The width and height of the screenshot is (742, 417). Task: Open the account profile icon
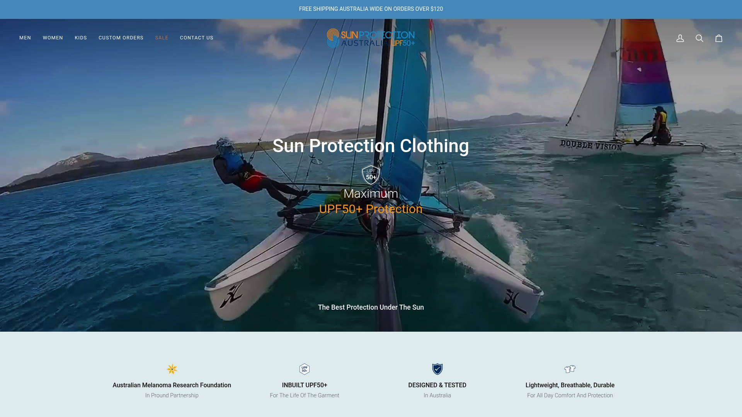[680, 38]
